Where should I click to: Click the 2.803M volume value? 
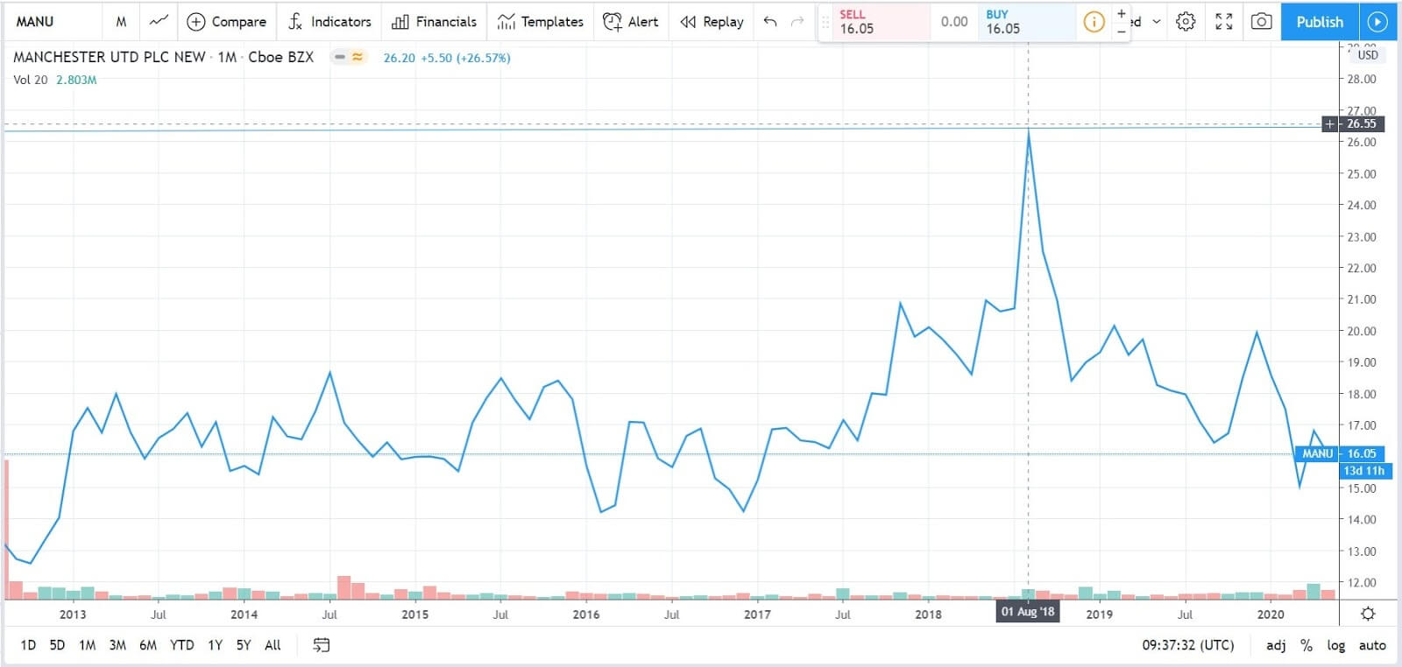(76, 80)
